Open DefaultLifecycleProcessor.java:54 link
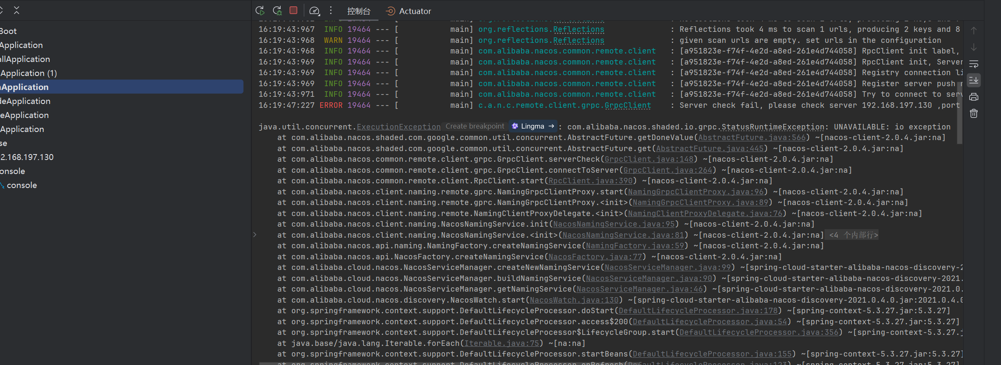 [710, 322]
